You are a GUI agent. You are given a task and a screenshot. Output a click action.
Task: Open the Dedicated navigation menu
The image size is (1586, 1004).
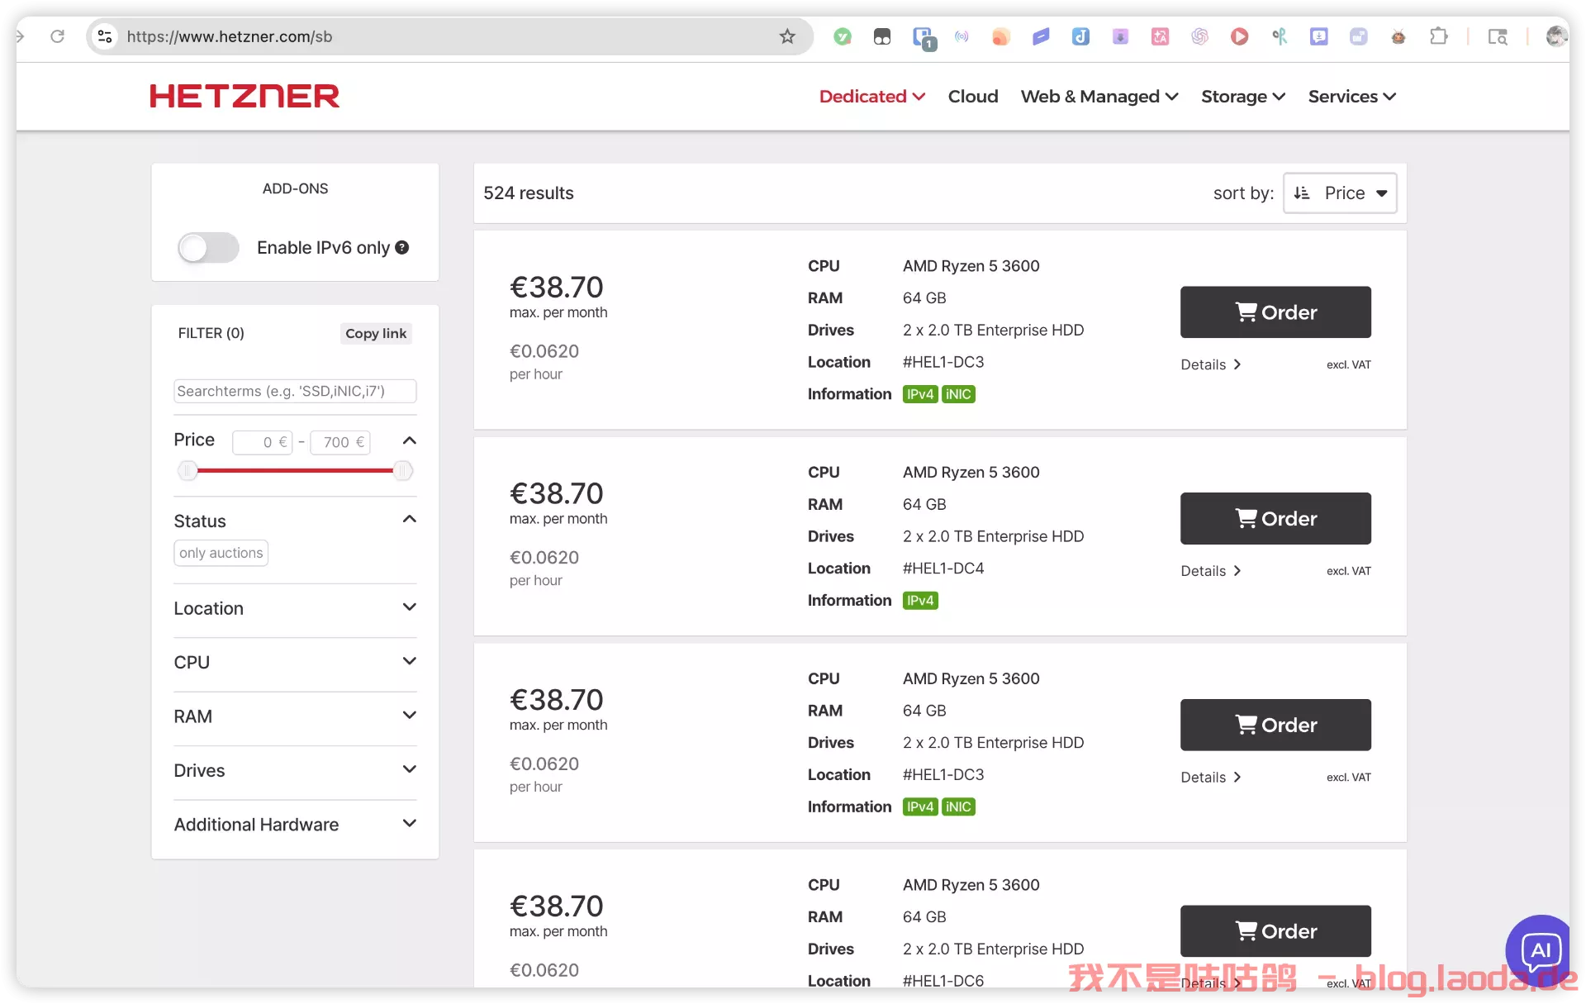pyautogui.click(x=871, y=97)
